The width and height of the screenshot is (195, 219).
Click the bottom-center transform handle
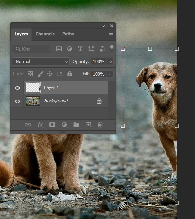coord(150,203)
